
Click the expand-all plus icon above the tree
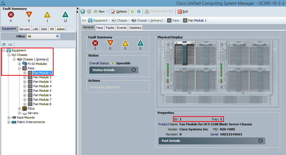click(x=4, y=44)
